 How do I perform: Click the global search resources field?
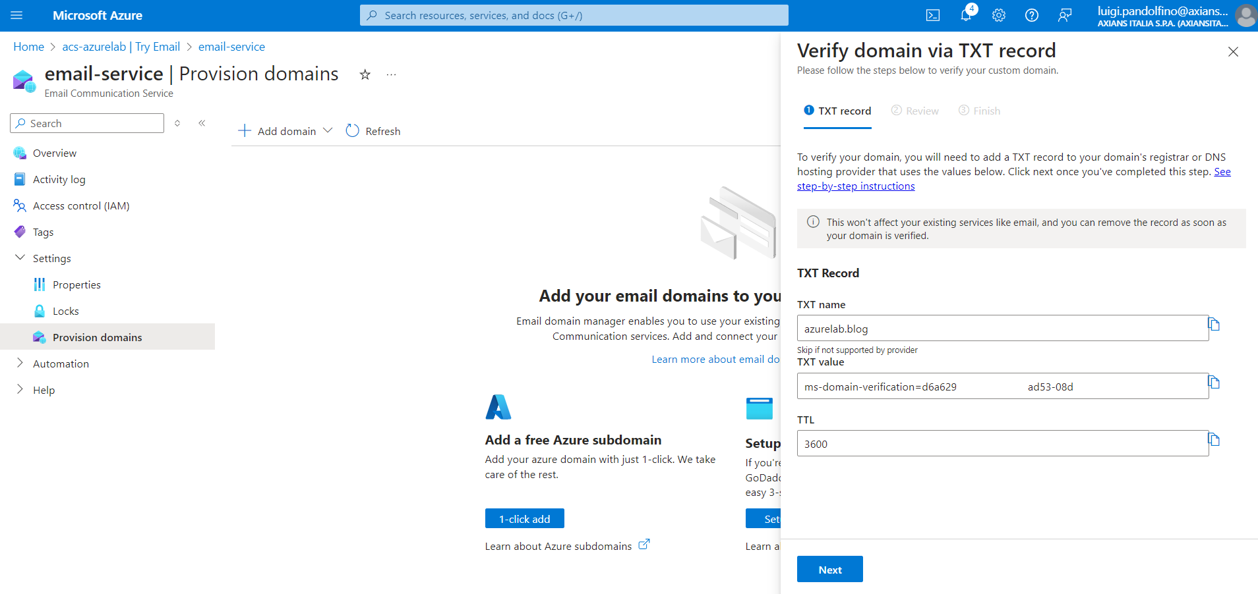click(x=574, y=15)
